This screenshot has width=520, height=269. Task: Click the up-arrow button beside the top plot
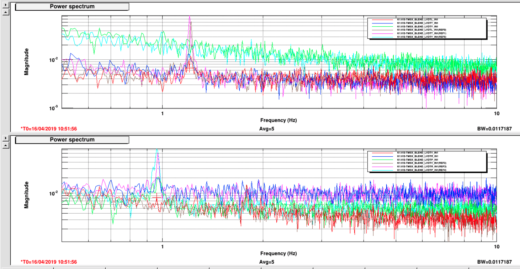pyautogui.click(x=5, y=12)
